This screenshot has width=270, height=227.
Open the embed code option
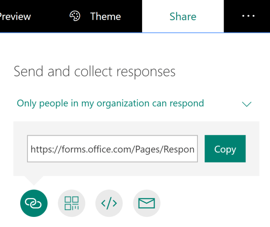[x=109, y=203]
